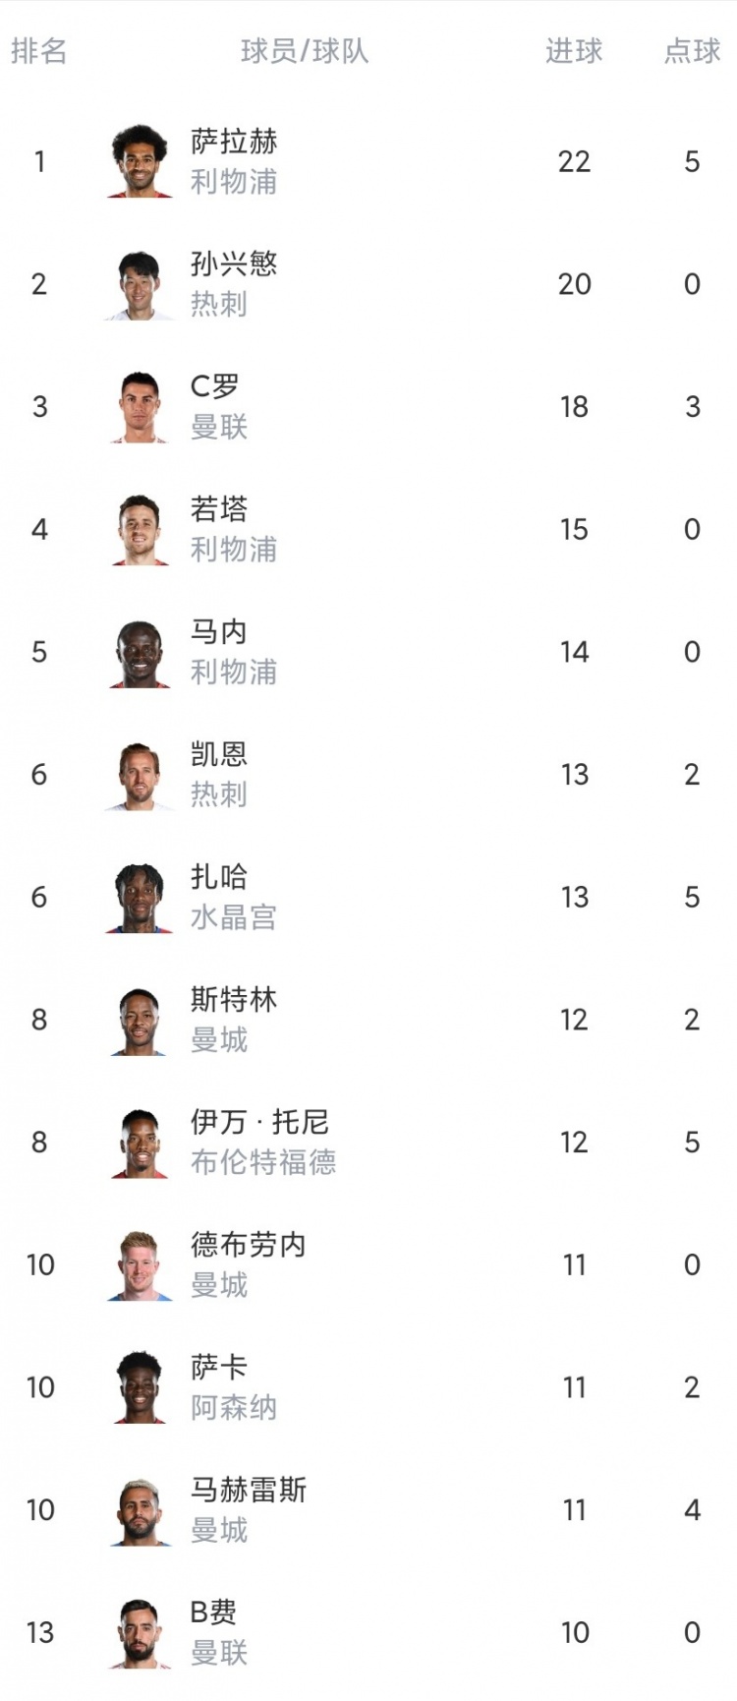The width and height of the screenshot is (737, 1701).
Task: Sort by 进球 column header
Action: click(574, 51)
